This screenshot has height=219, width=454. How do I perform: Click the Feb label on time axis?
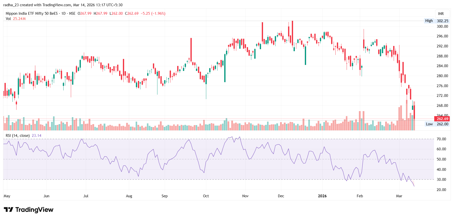click(x=360, y=196)
